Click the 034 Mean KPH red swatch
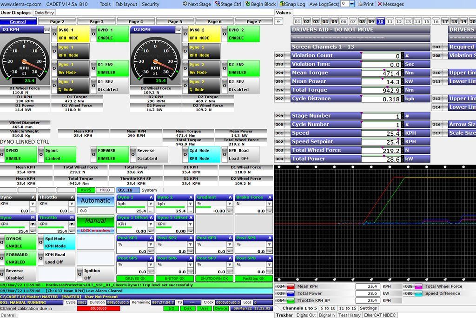476x318 pixels. (291, 286)
